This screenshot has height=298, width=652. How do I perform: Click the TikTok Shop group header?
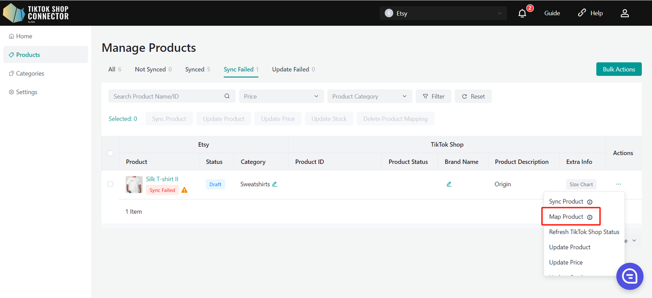(x=447, y=144)
